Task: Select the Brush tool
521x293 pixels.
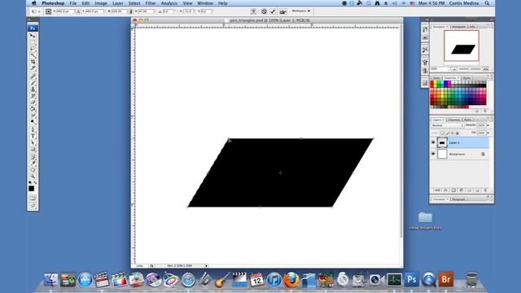Action: pyautogui.click(x=33, y=83)
